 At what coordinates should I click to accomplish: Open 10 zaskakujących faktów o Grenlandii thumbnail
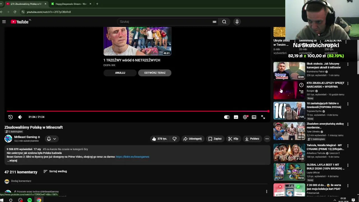tap(289, 111)
